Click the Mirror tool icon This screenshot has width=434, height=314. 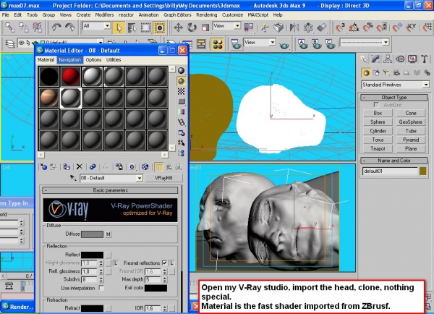pos(294,27)
